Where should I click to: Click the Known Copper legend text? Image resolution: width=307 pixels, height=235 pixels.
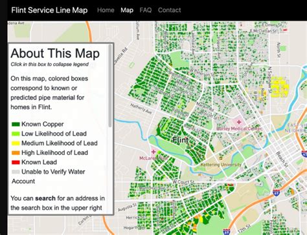tap(43, 124)
